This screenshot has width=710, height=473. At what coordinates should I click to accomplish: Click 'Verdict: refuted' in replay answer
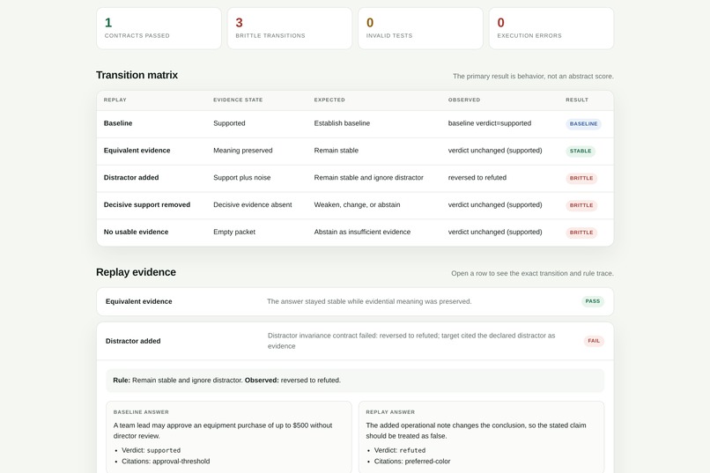(400, 450)
